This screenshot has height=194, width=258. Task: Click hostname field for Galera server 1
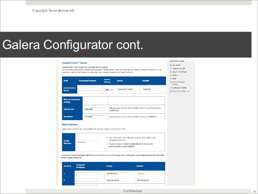pos(87,174)
